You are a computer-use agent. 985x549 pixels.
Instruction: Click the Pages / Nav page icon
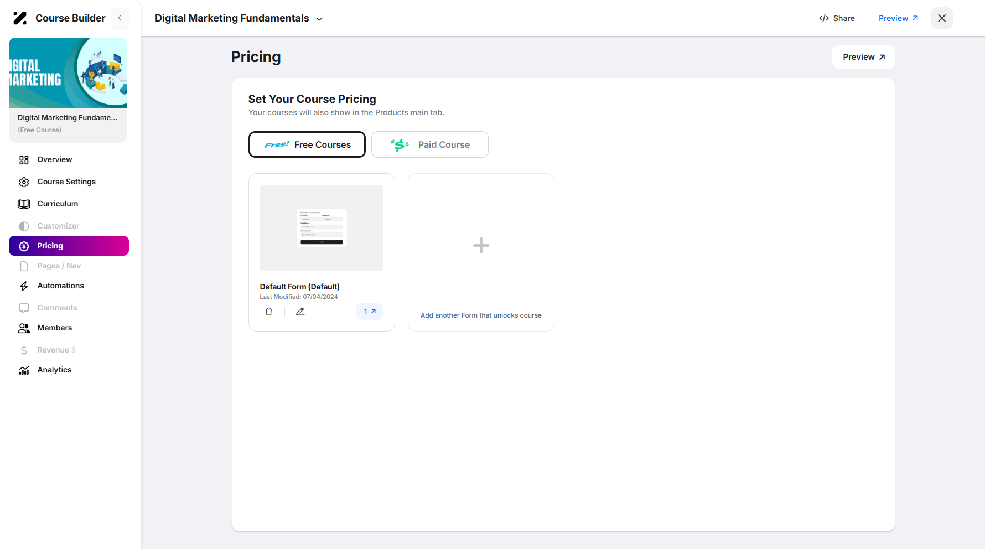tap(24, 266)
